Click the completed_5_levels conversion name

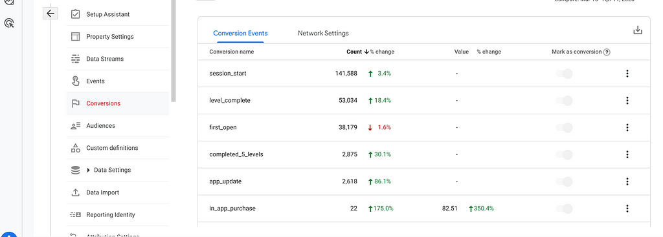pyautogui.click(x=236, y=154)
